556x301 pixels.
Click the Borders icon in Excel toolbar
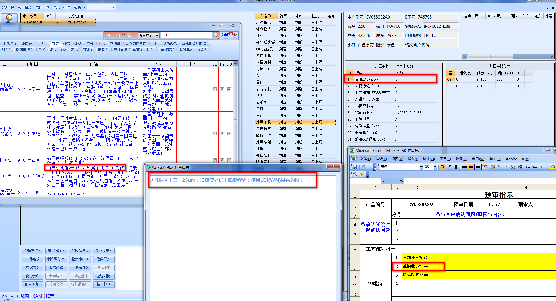[x=543, y=167]
